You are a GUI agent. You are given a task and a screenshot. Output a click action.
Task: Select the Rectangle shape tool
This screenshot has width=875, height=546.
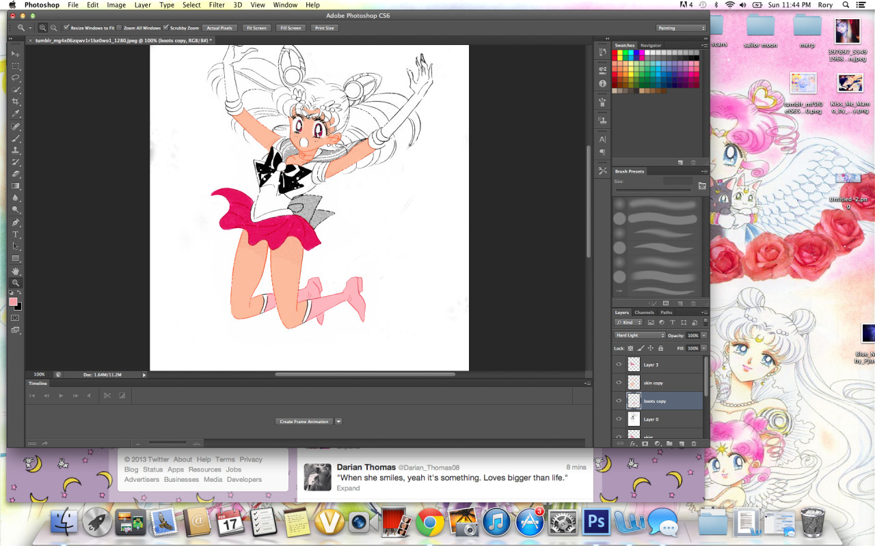pyautogui.click(x=16, y=259)
